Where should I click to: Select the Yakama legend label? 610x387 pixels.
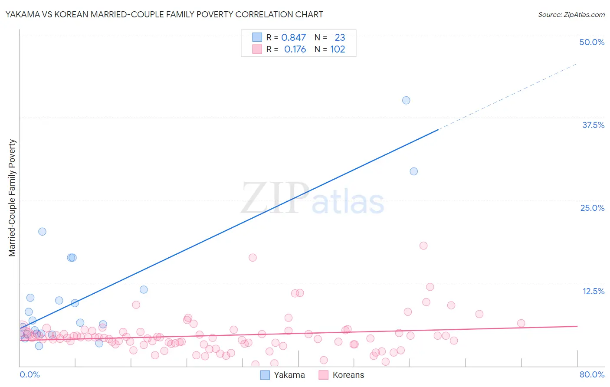[x=289, y=375]
